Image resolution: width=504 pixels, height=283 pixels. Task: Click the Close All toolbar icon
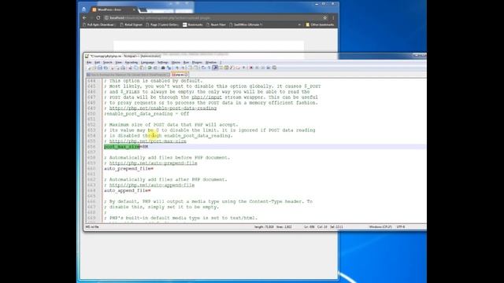point(117,68)
